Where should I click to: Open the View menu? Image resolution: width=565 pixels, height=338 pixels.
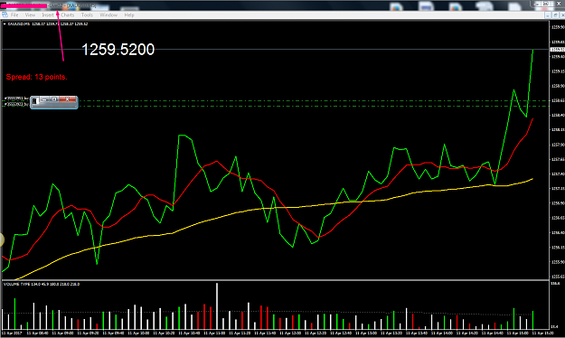[30, 15]
